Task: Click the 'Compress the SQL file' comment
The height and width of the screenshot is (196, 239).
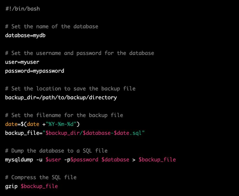Action: pyautogui.click(x=41, y=177)
